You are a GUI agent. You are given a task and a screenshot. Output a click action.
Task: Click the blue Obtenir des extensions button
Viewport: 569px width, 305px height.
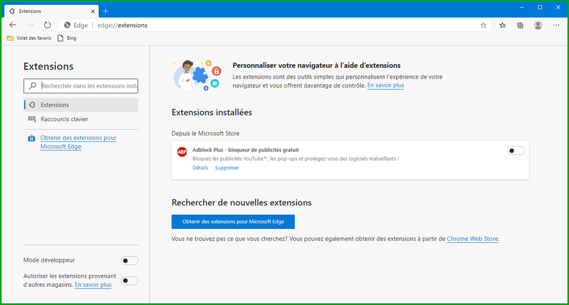(233, 221)
